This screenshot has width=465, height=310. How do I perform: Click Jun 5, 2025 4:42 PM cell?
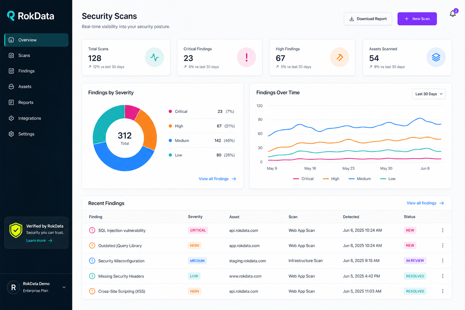pos(361,276)
